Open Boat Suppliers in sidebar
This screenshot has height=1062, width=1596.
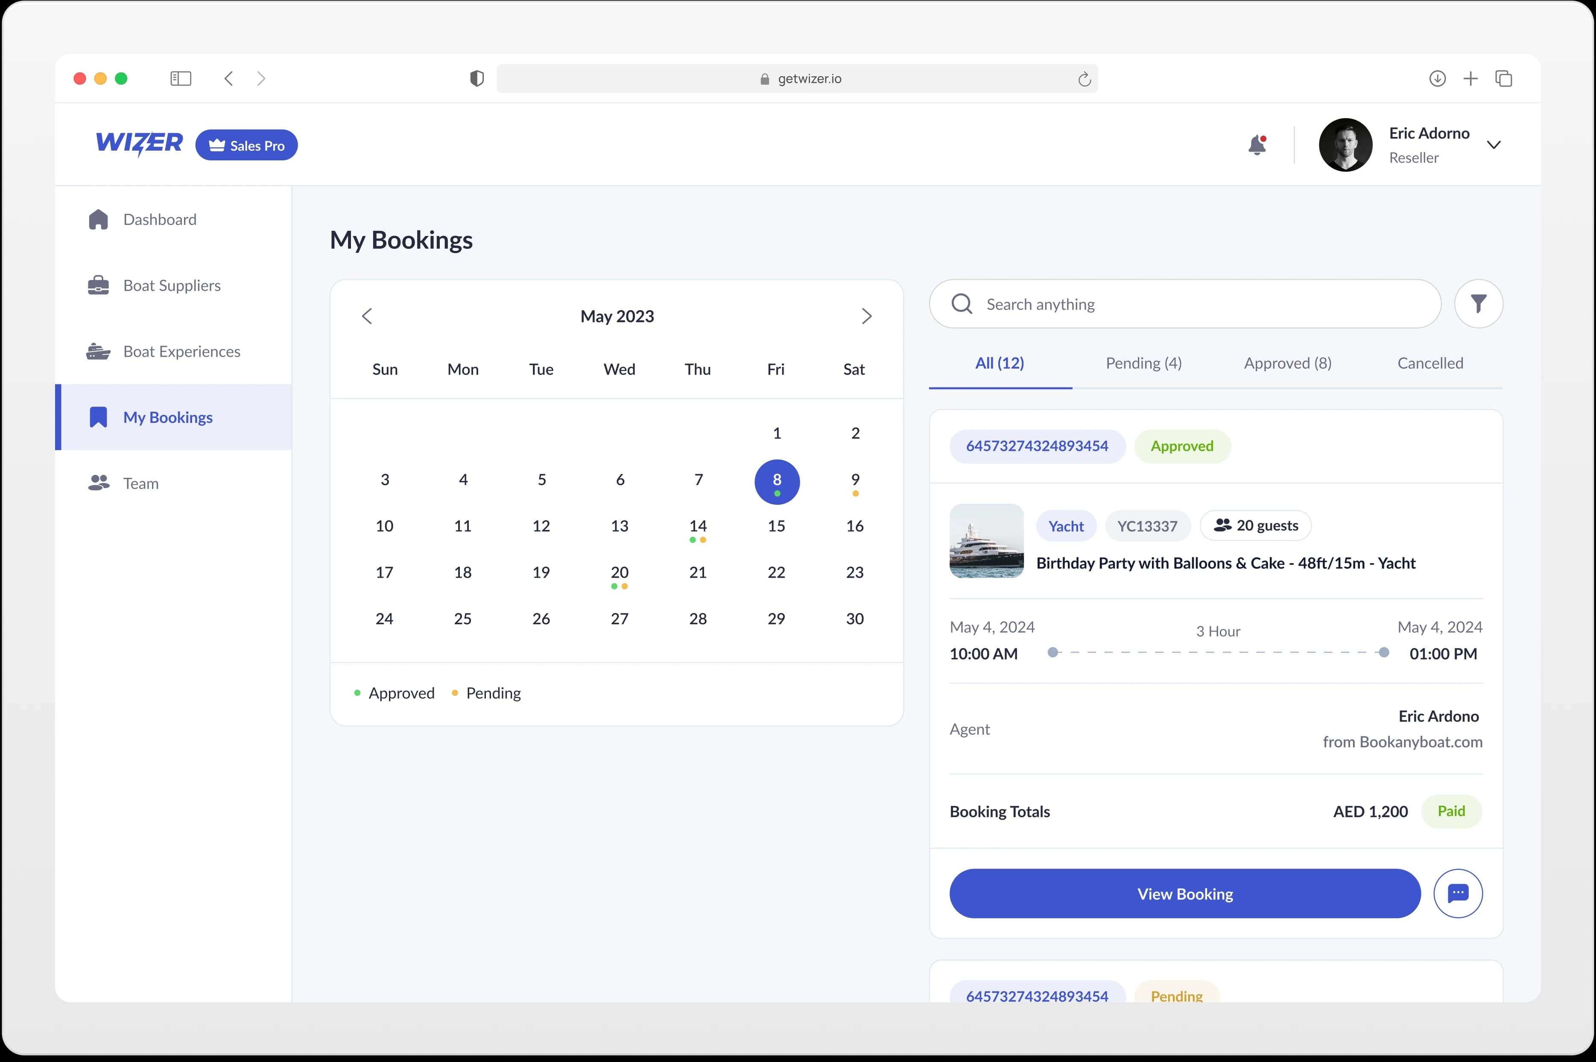(x=172, y=285)
